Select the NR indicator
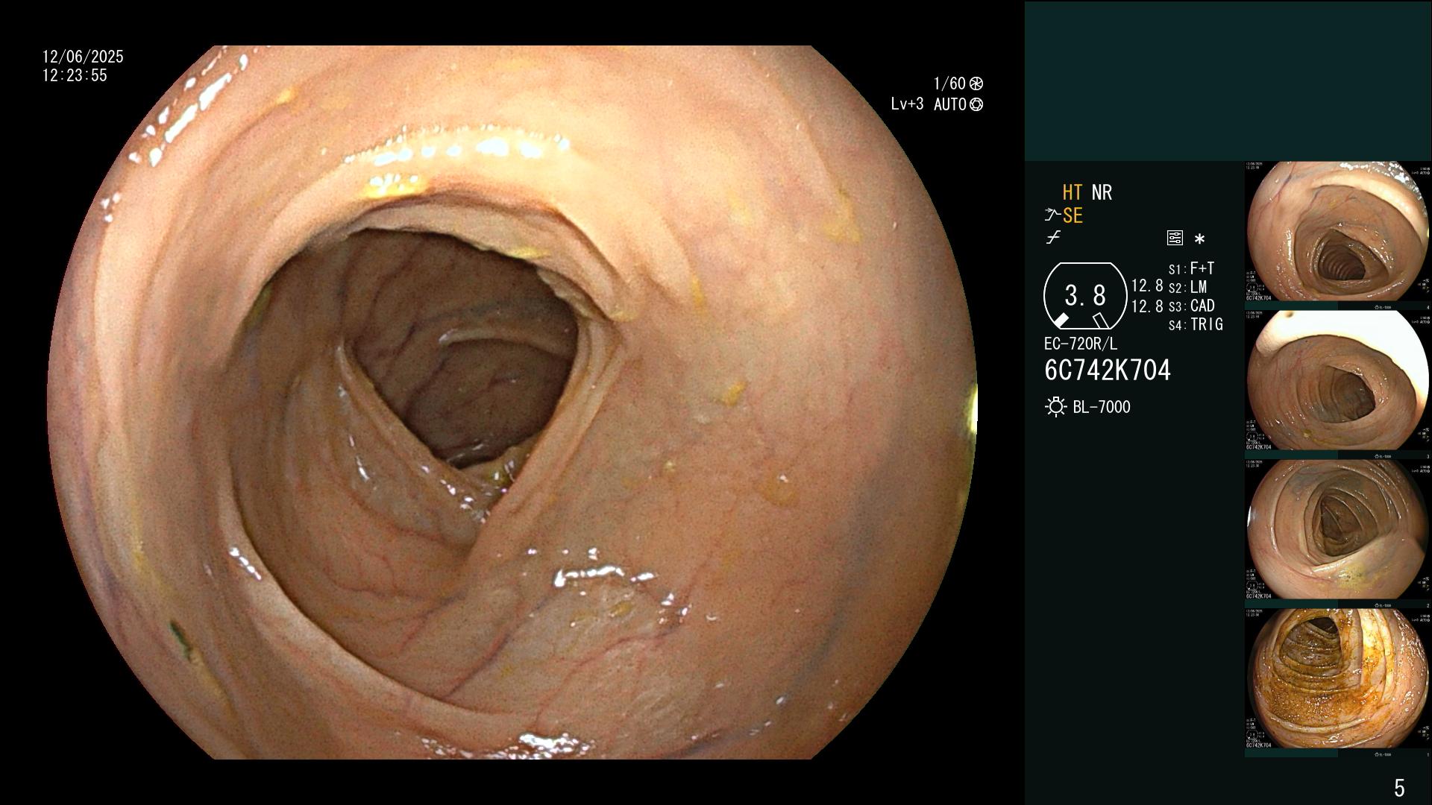The width and height of the screenshot is (1432, 805). tap(1102, 193)
